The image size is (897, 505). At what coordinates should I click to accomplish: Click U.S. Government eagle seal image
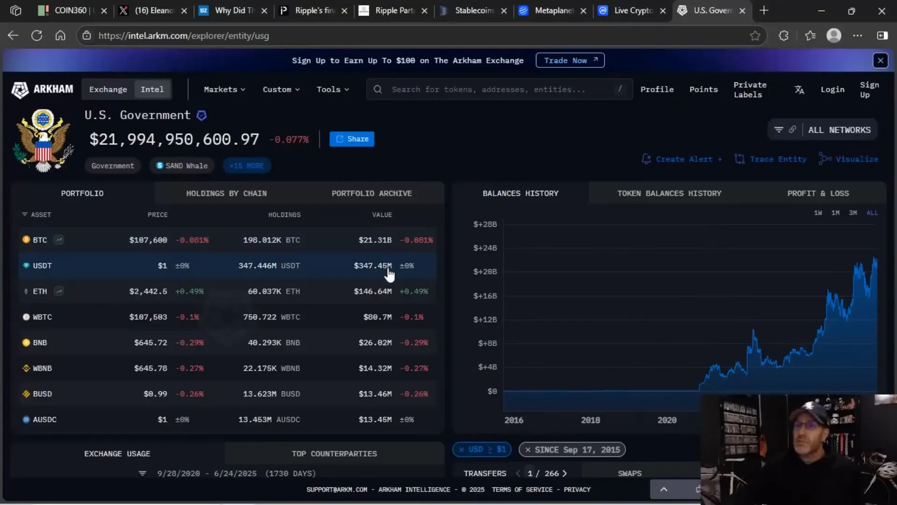pyautogui.click(x=43, y=140)
